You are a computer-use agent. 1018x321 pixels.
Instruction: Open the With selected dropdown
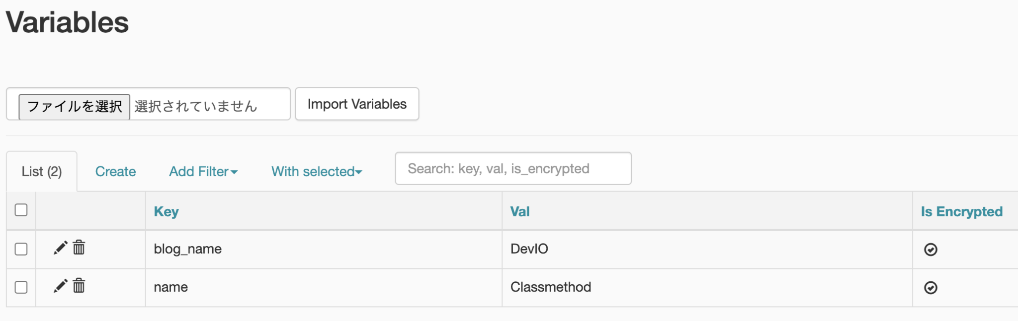point(316,171)
